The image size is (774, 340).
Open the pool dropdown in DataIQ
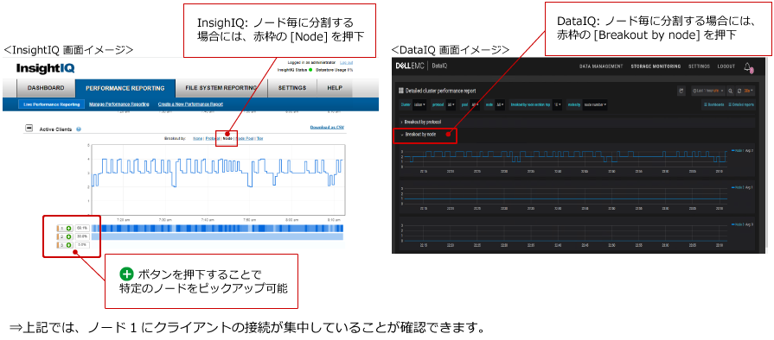475,104
